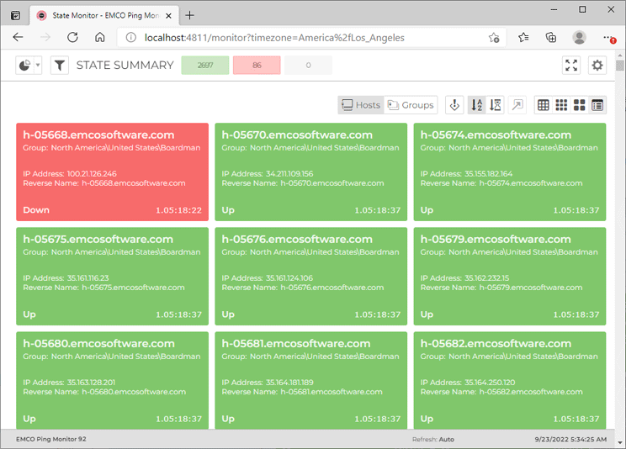626x449 pixels.
Task: Click the gray zero count indicator
Action: pos(308,66)
